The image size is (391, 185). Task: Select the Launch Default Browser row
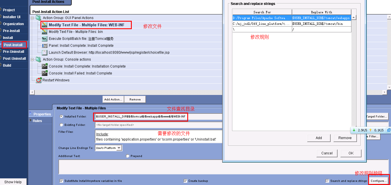109,53
